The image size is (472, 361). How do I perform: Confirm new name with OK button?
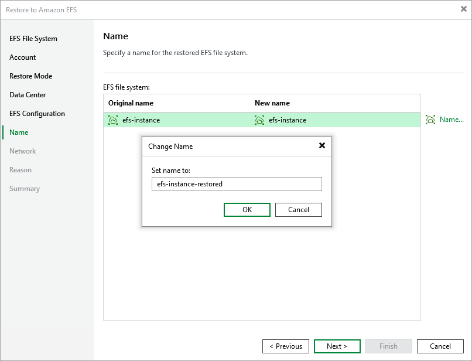[x=247, y=209]
